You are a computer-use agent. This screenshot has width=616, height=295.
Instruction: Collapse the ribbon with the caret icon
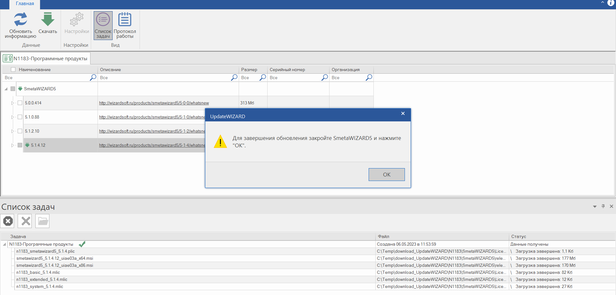[x=602, y=3]
